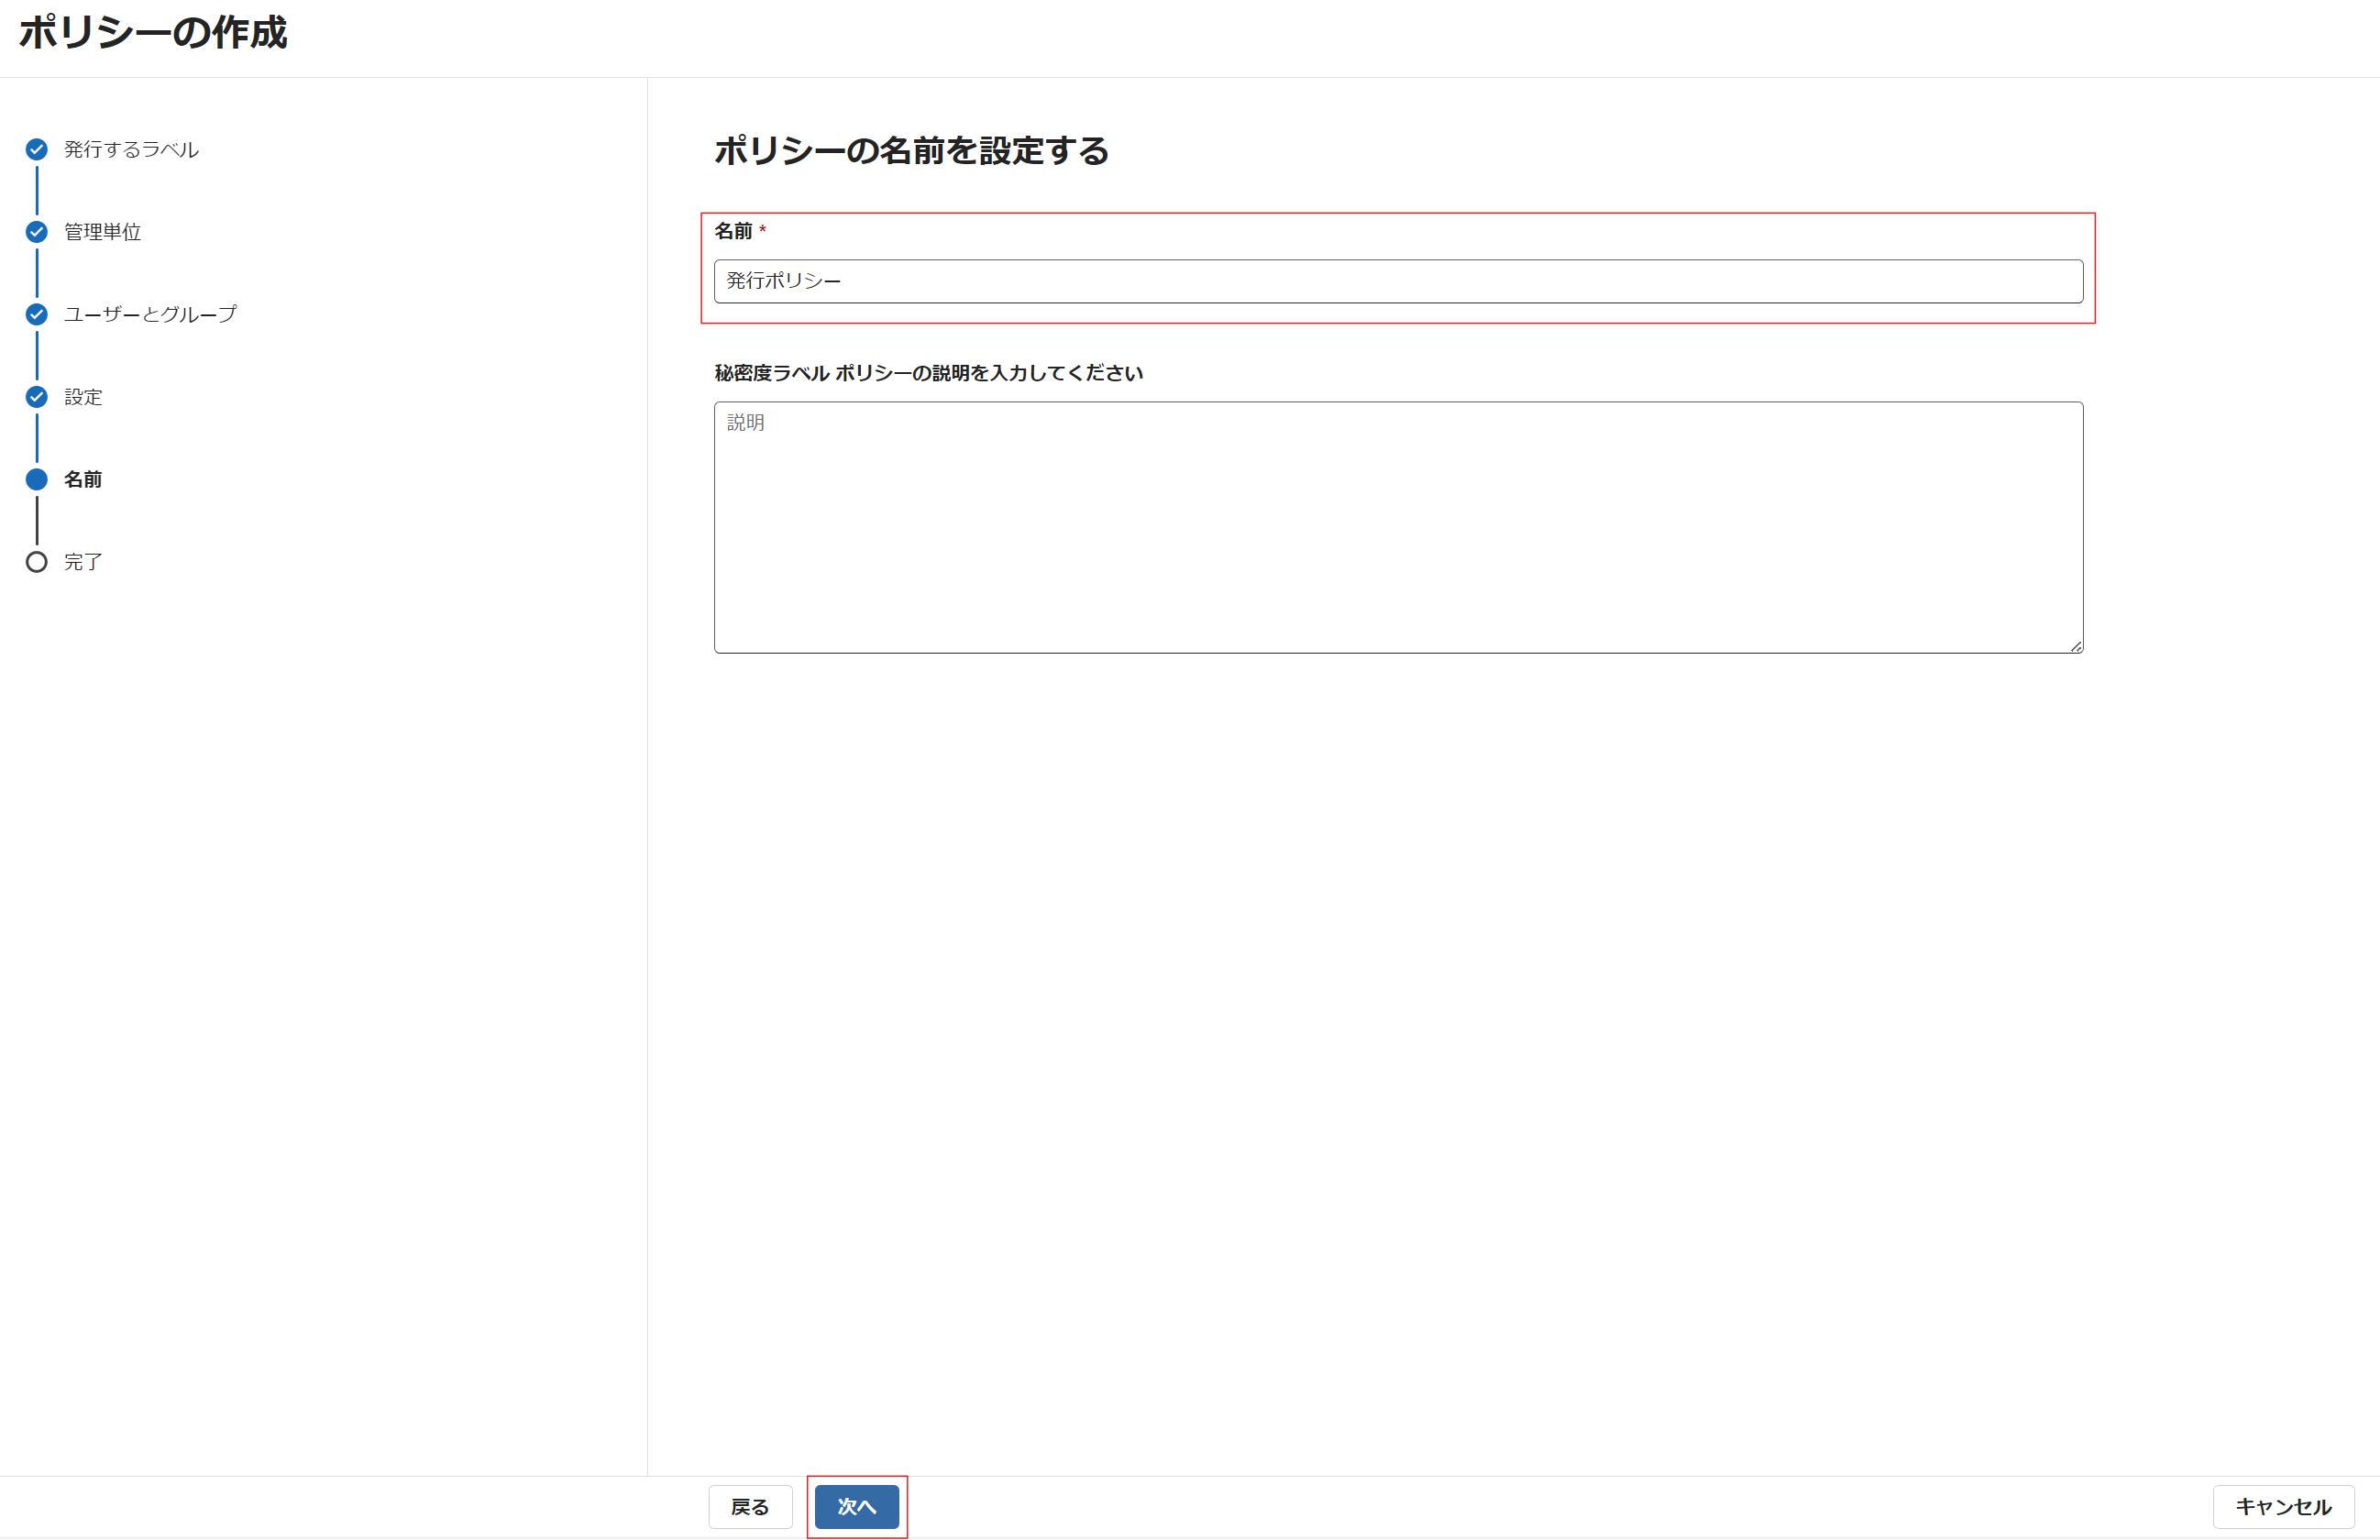Click the 名前 text field containing 発行ポリシー
This screenshot has height=1540, width=2380.
(1398, 281)
